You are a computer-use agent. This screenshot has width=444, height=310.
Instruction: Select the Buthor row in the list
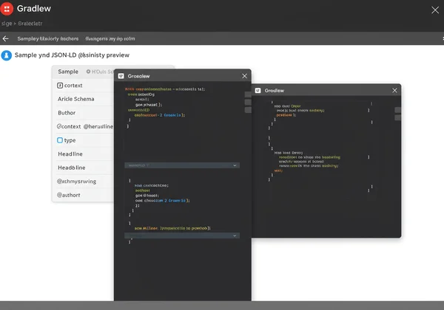click(x=67, y=113)
